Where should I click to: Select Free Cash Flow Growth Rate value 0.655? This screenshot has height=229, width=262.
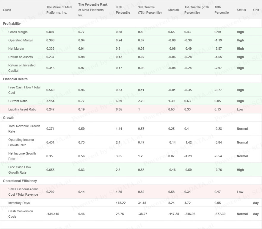point(50,170)
